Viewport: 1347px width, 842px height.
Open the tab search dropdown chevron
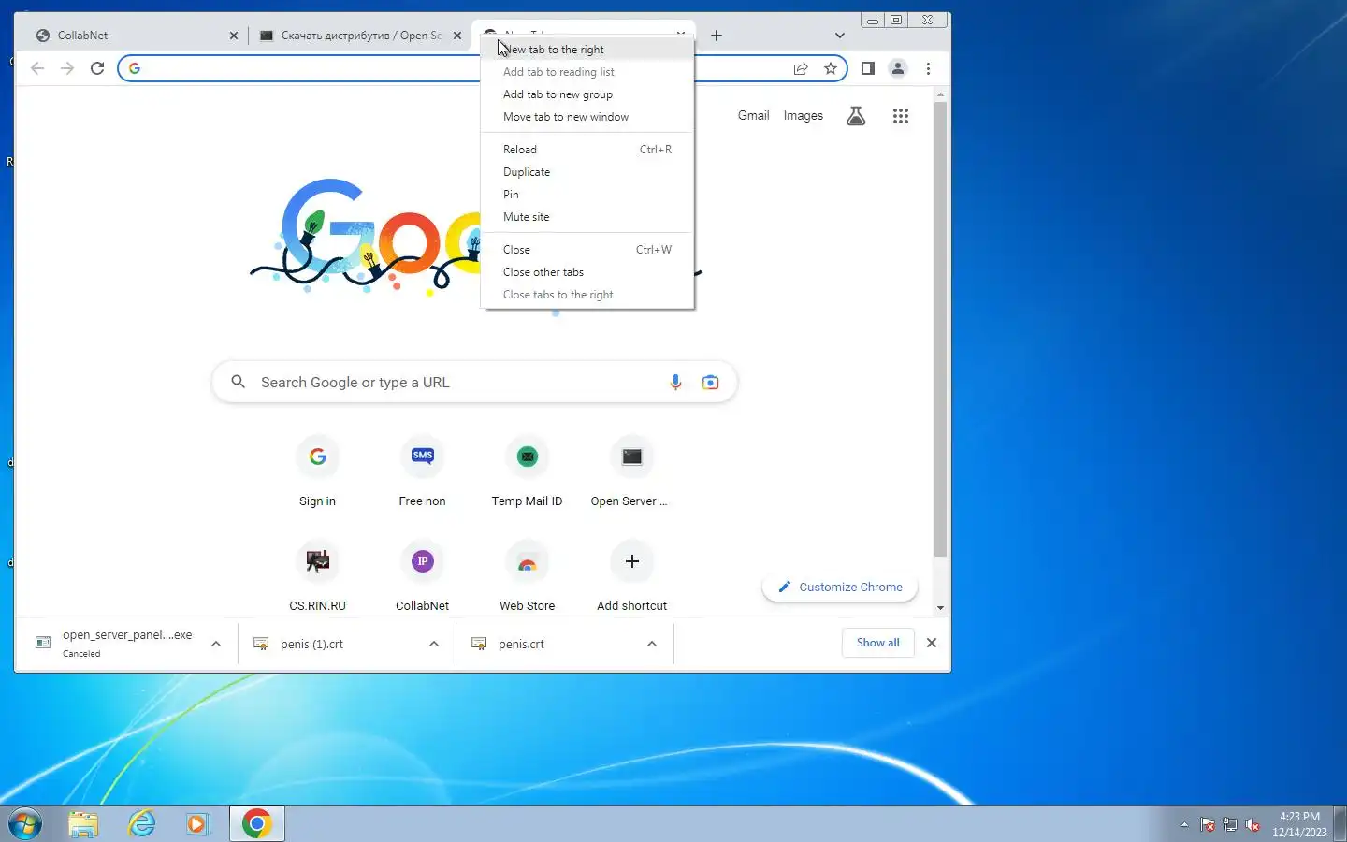[x=839, y=36]
